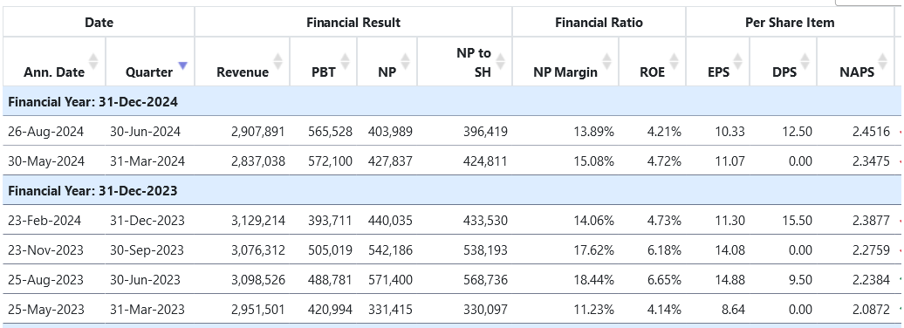Collapse the Financial Year 31-Dec-2023 group

click(452, 191)
